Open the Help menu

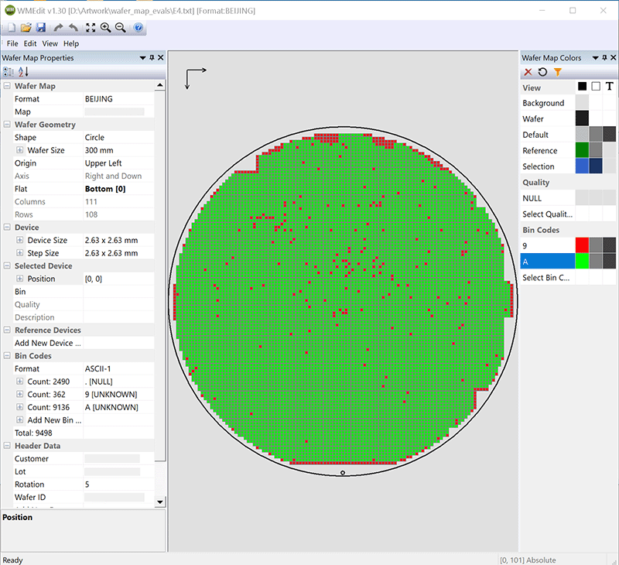[x=71, y=43]
